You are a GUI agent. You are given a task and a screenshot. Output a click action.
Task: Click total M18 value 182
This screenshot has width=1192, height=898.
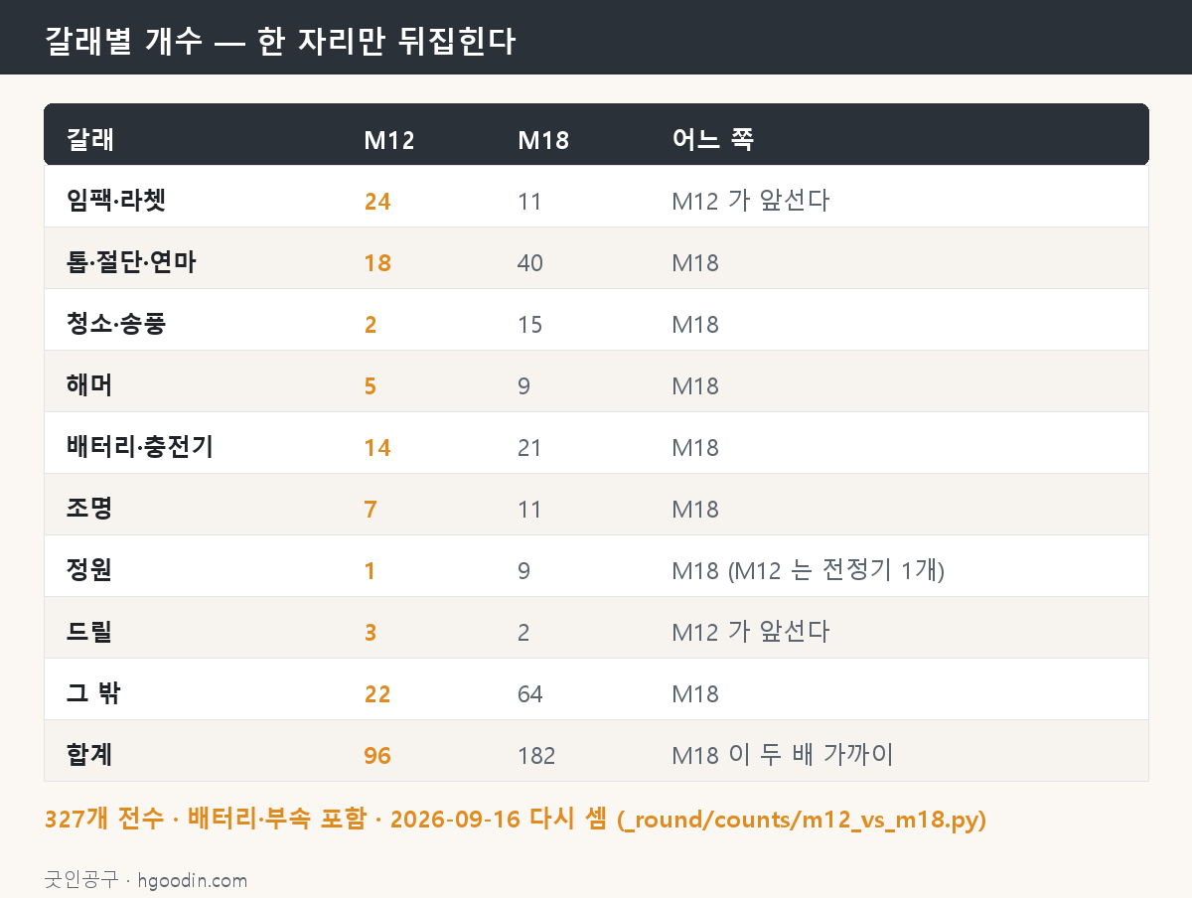[x=536, y=756]
